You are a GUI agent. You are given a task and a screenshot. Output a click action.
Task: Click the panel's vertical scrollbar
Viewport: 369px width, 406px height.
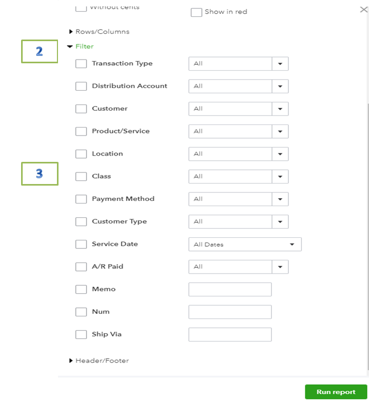pos(368,237)
